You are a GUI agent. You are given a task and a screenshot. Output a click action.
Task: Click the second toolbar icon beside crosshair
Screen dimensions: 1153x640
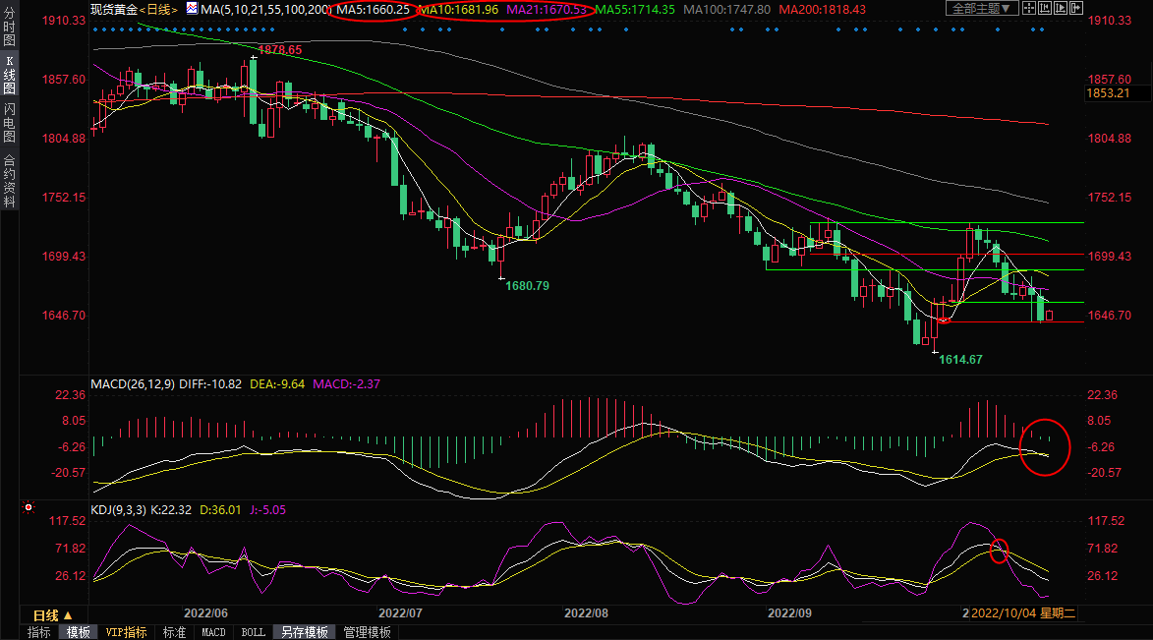(x=1043, y=9)
